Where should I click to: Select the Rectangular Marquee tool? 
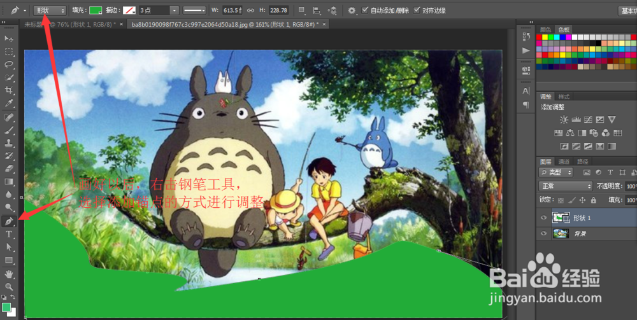(8, 52)
